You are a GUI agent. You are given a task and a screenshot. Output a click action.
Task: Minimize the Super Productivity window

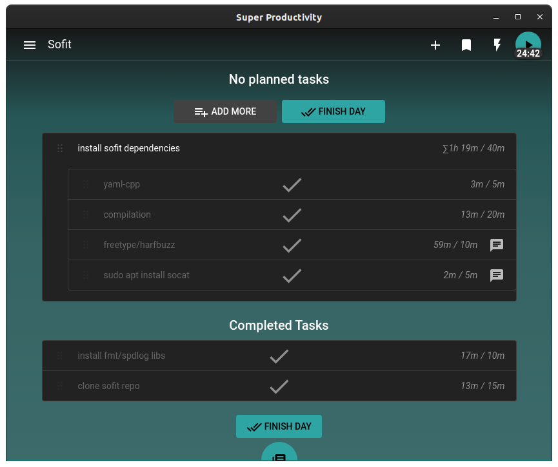click(495, 17)
